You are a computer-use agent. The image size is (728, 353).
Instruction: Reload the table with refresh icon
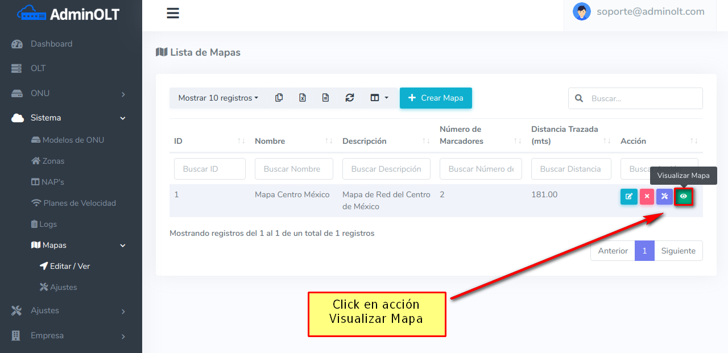[x=350, y=98]
